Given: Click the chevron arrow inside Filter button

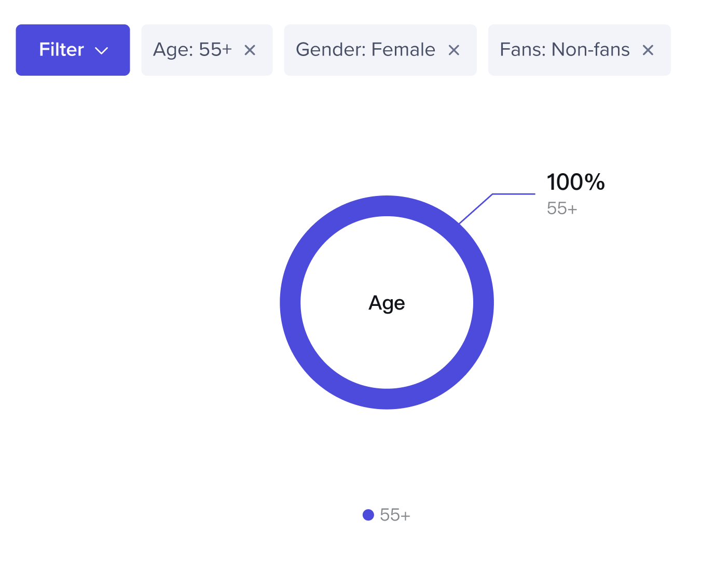Looking at the screenshot, I should tap(102, 51).
